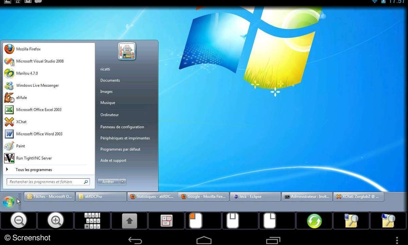The width and height of the screenshot is (408, 245).
Task: Tap the special keys (A Z Ctrl) icon
Action: 167,221
